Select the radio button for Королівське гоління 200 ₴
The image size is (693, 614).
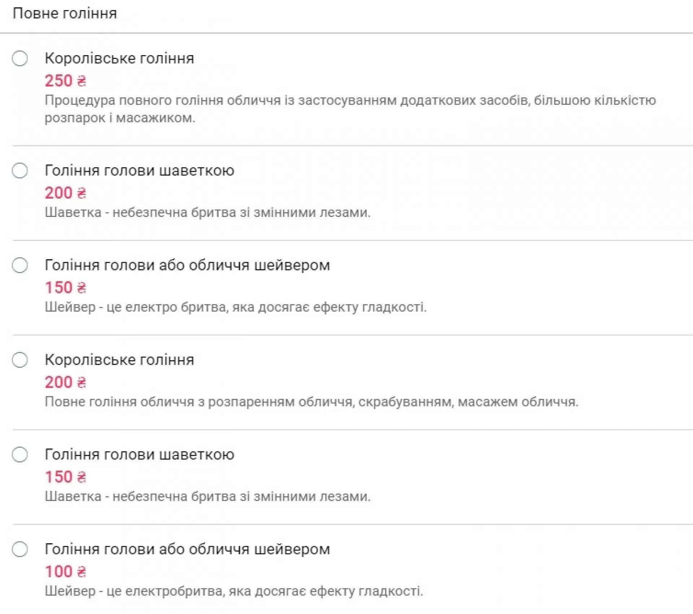pyautogui.click(x=20, y=360)
